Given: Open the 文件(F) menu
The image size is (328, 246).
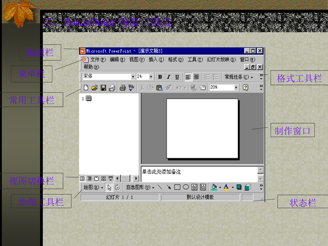Looking at the screenshot, I should (98, 60).
